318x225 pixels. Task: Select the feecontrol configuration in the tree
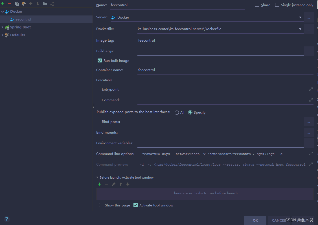(46, 19)
